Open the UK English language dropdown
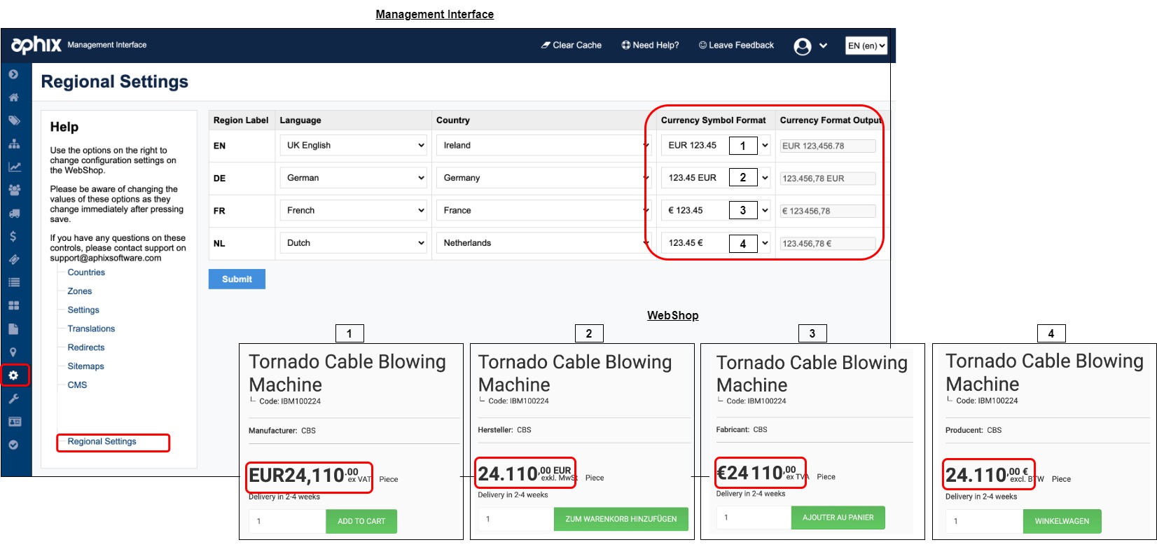This screenshot has height=547, width=1157. coord(354,146)
